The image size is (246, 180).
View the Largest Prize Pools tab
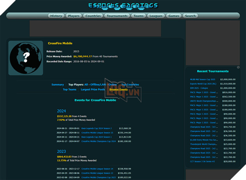tap(93, 89)
